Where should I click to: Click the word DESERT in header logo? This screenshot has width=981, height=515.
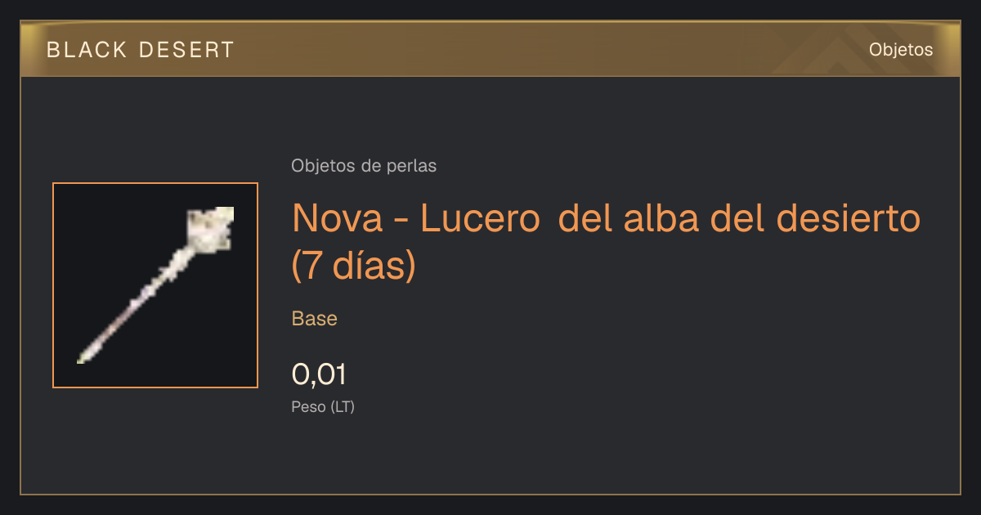pos(186,50)
